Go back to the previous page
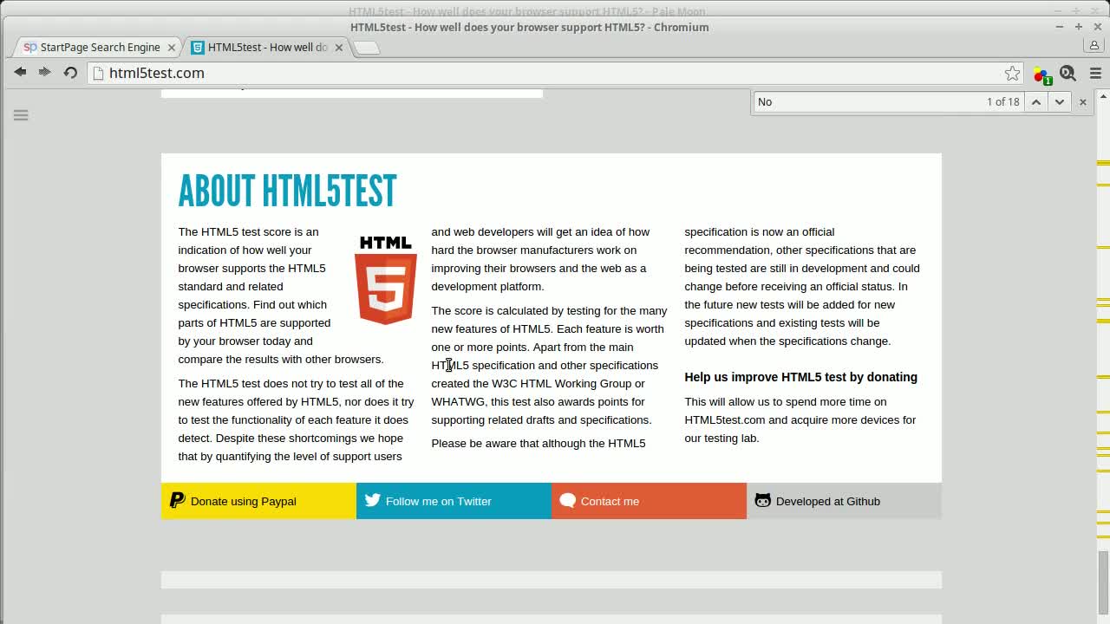The height and width of the screenshot is (624, 1110). [x=20, y=73]
